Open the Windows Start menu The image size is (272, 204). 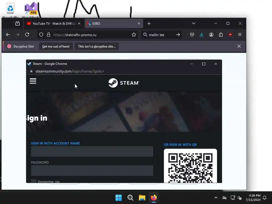coord(119,198)
